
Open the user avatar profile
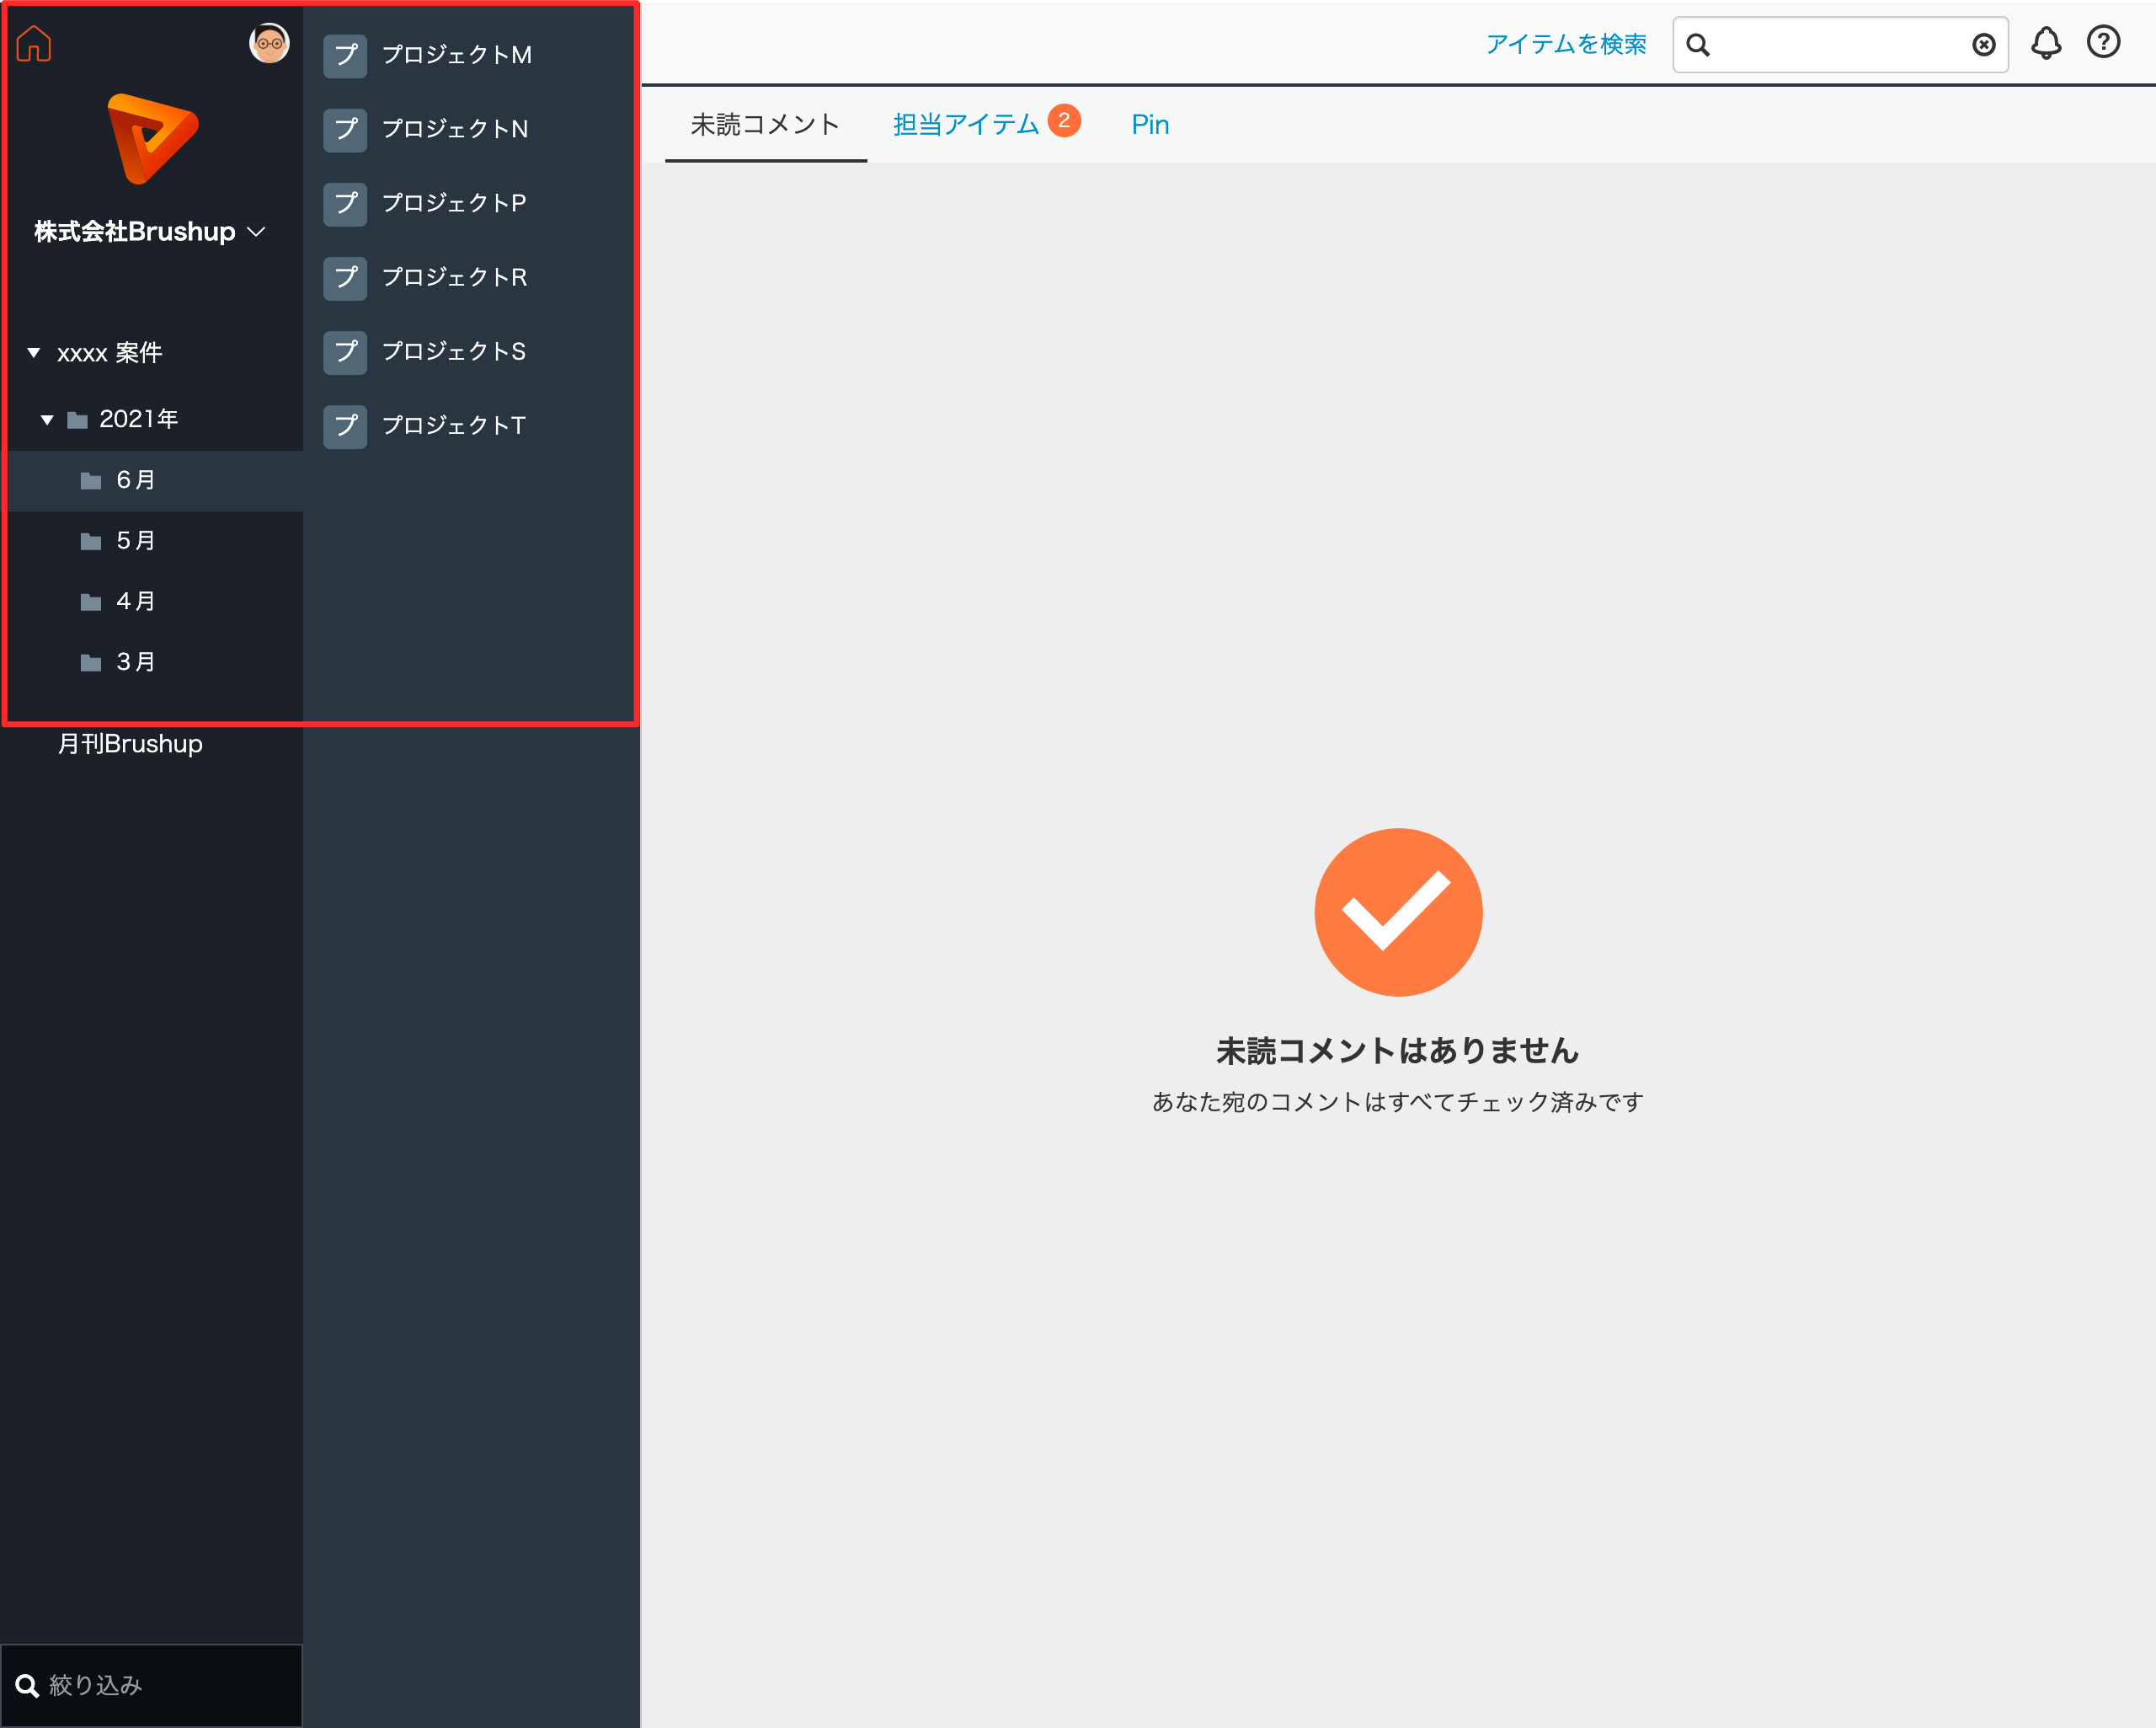tap(268, 43)
